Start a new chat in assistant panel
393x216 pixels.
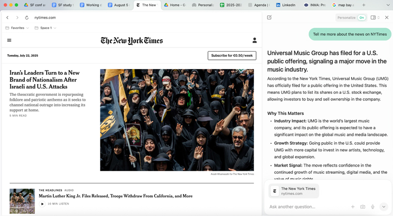(269, 18)
